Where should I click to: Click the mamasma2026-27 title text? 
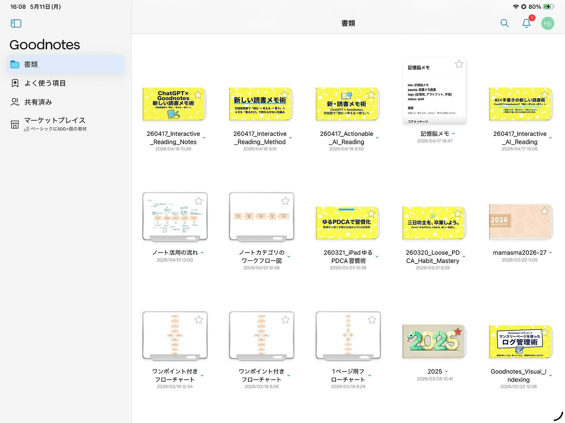(520, 253)
